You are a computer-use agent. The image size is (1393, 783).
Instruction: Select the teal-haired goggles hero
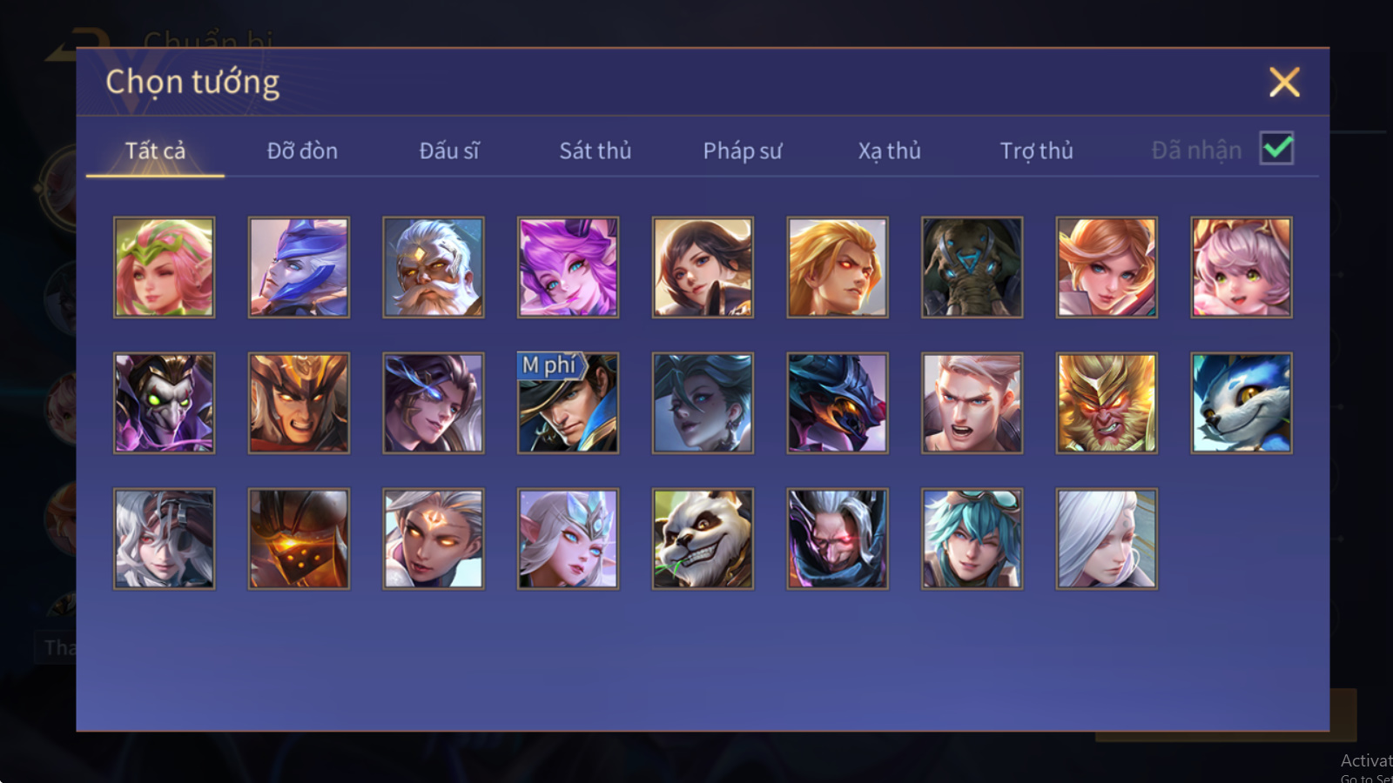(972, 539)
